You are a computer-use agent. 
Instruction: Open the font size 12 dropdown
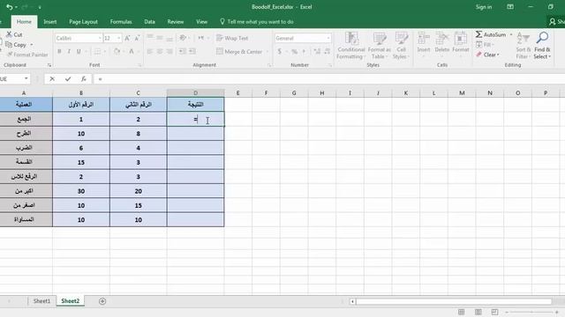(118, 38)
